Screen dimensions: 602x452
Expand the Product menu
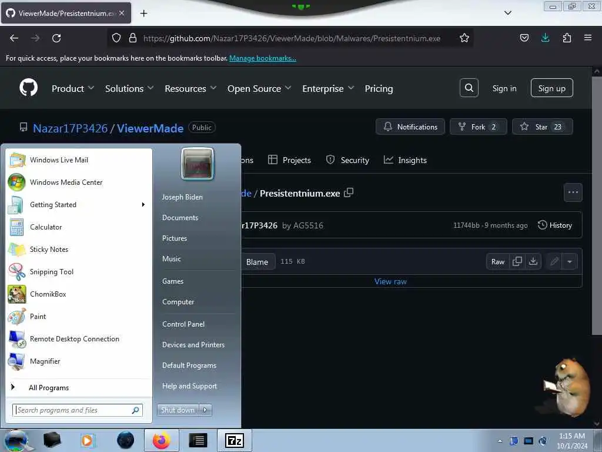coord(73,88)
